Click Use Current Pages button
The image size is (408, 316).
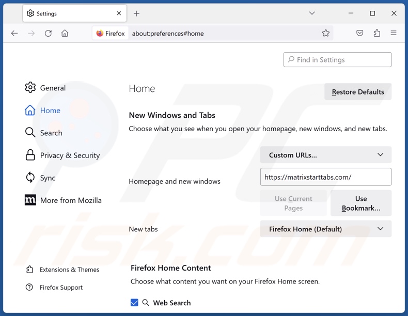click(293, 203)
